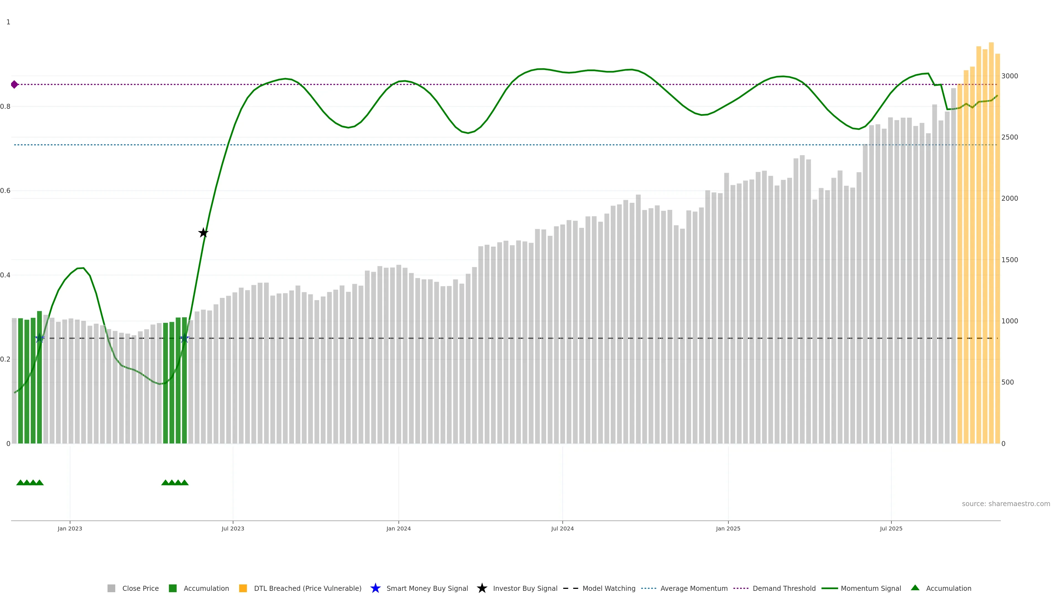
Task: Click the orange DTL Breached color swatch
Action: pyautogui.click(x=243, y=588)
